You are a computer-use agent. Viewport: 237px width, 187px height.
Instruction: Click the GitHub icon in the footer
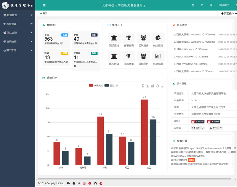(x=95, y=183)
